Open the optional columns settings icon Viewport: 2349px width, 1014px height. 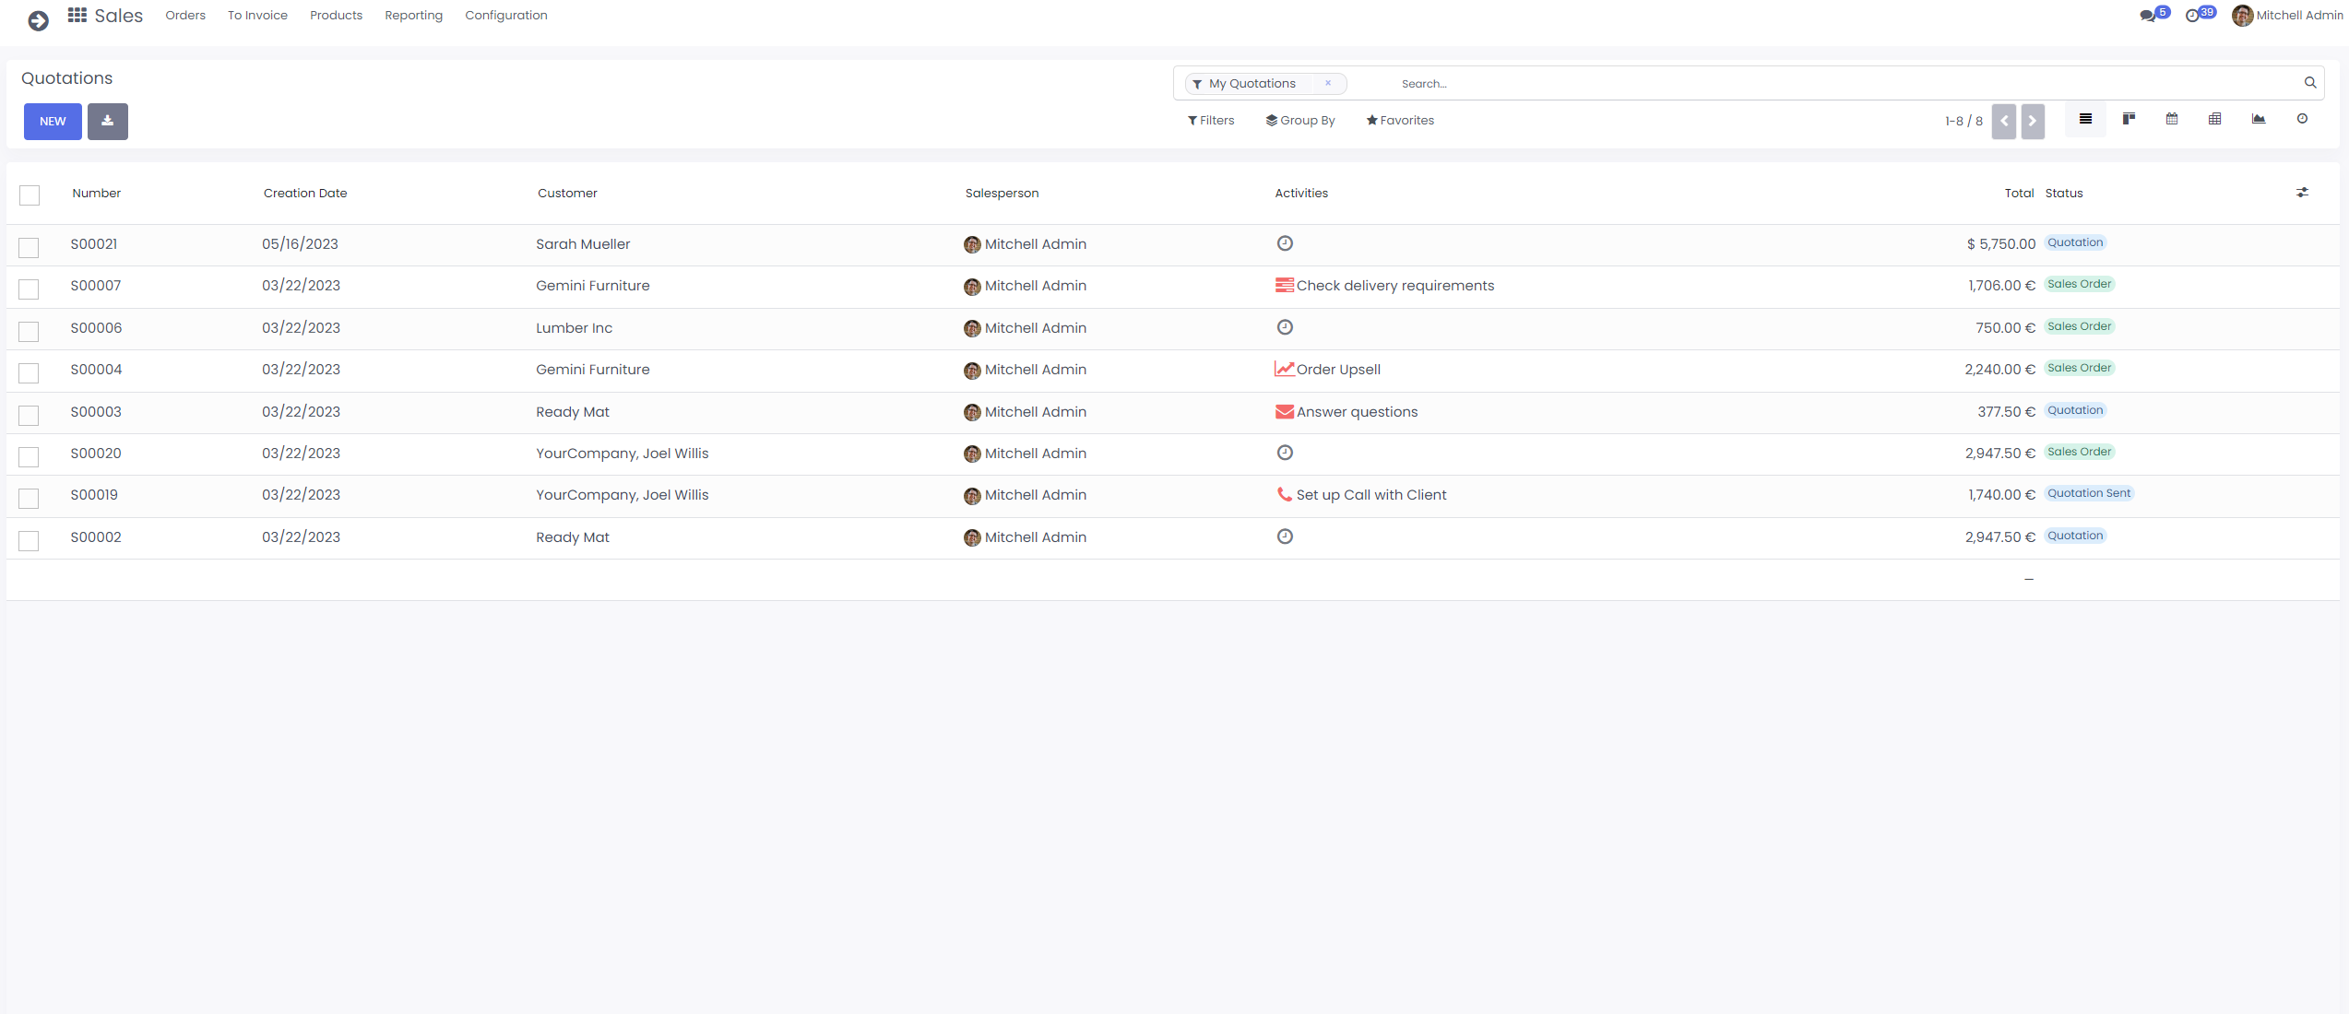point(2302,193)
